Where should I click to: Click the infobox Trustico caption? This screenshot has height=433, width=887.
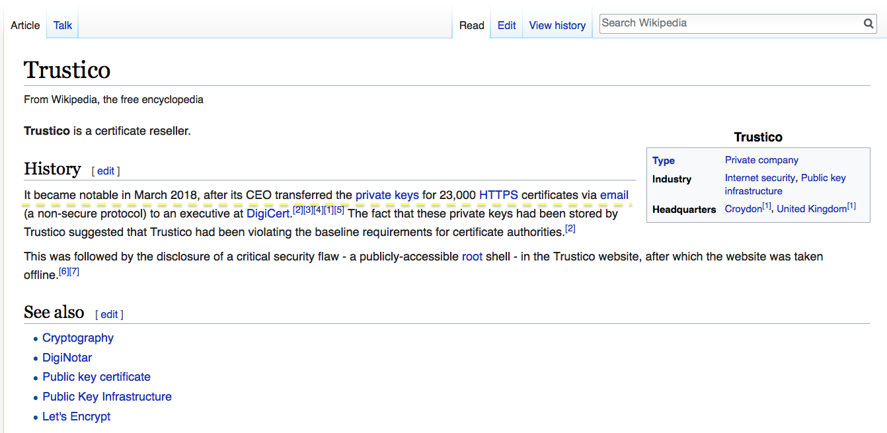coord(758,138)
